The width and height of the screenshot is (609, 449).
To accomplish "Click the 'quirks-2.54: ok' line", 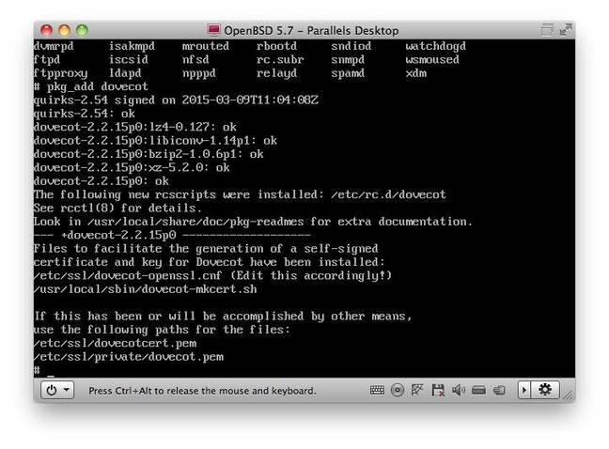I will [85, 114].
